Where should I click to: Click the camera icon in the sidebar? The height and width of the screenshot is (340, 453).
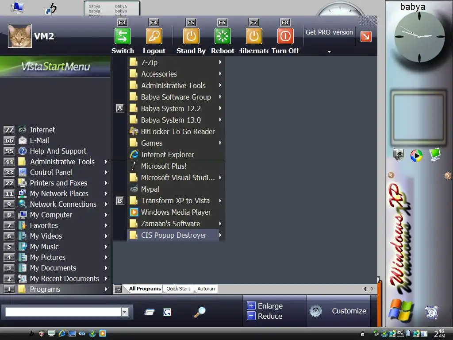click(399, 154)
